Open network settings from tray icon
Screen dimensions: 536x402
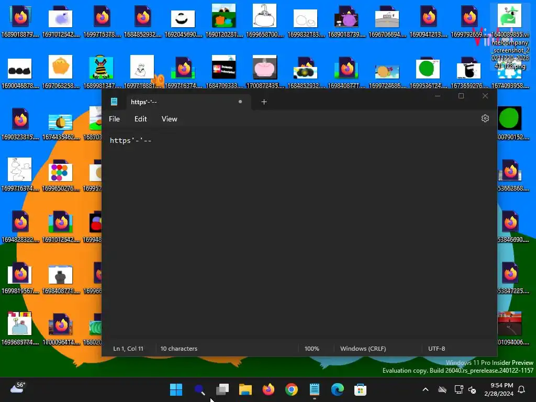(459, 389)
